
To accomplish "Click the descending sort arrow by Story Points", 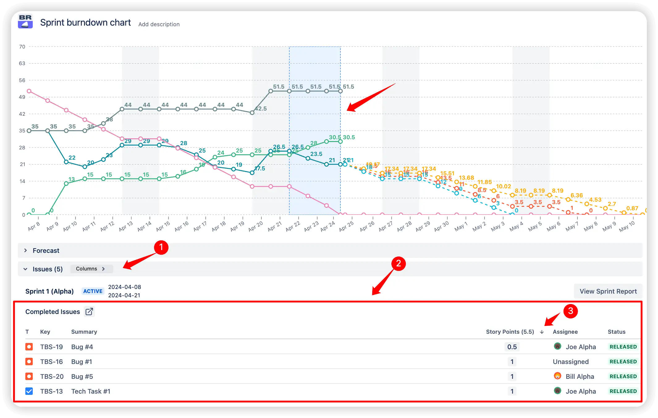I will click(542, 332).
